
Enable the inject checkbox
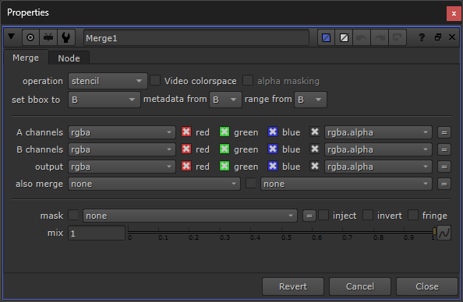[323, 215]
